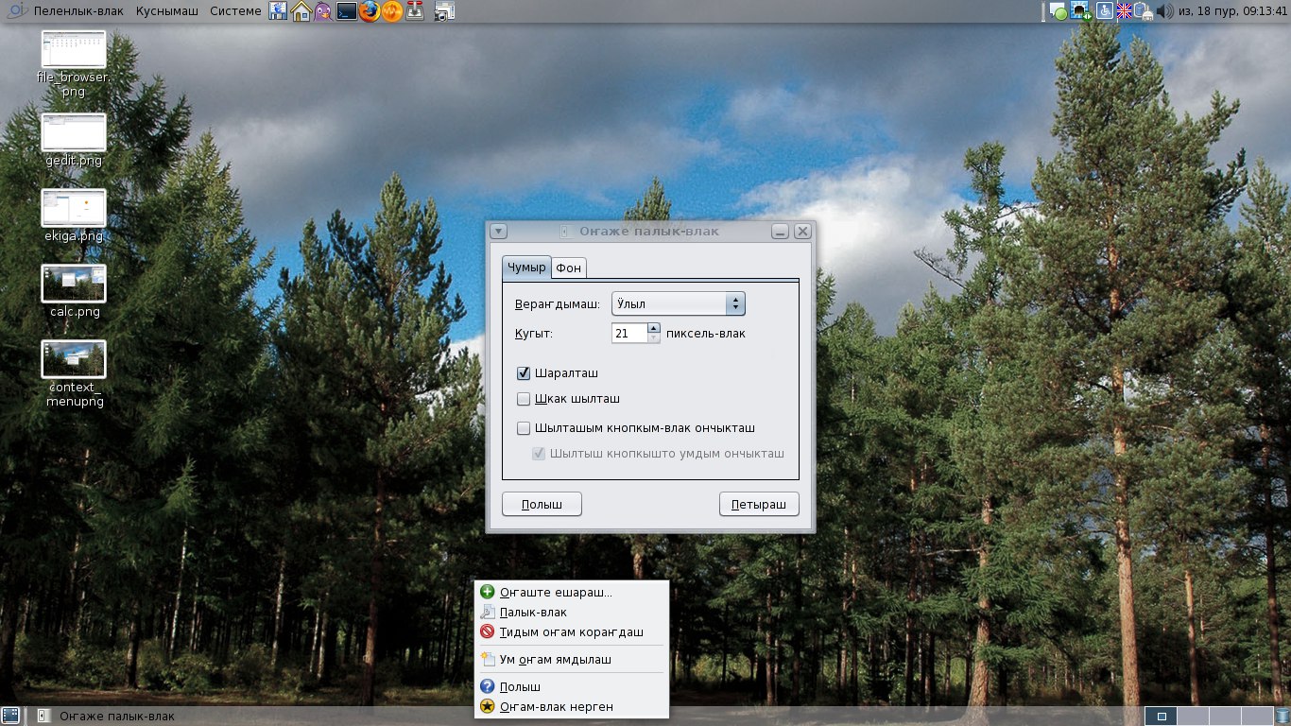This screenshot has width=1291, height=726.
Task: Expand the Вераҥдымаш dropdown showing Ӱлыл
Action: click(x=679, y=303)
